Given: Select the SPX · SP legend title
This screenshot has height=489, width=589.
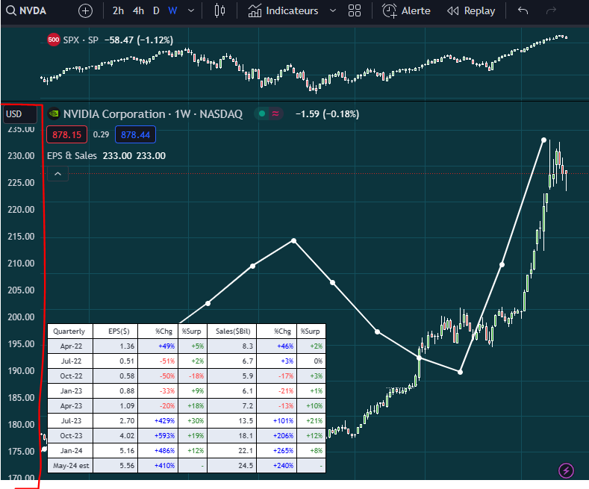Looking at the screenshot, I should [81, 40].
